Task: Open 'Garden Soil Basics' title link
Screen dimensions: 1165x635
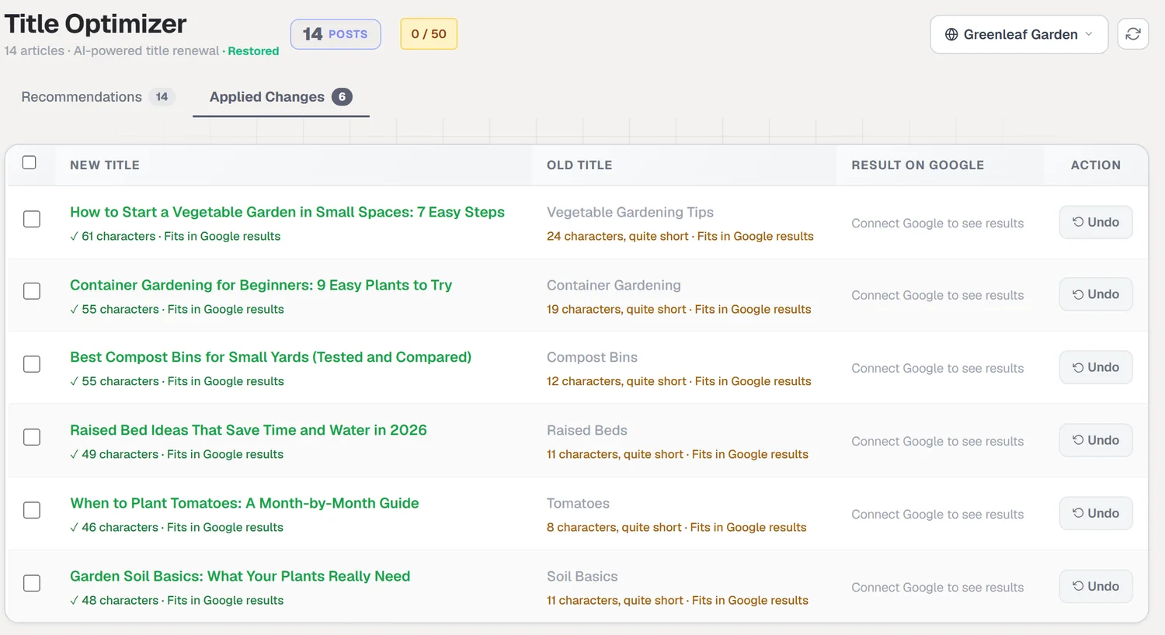Action: pos(240,576)
